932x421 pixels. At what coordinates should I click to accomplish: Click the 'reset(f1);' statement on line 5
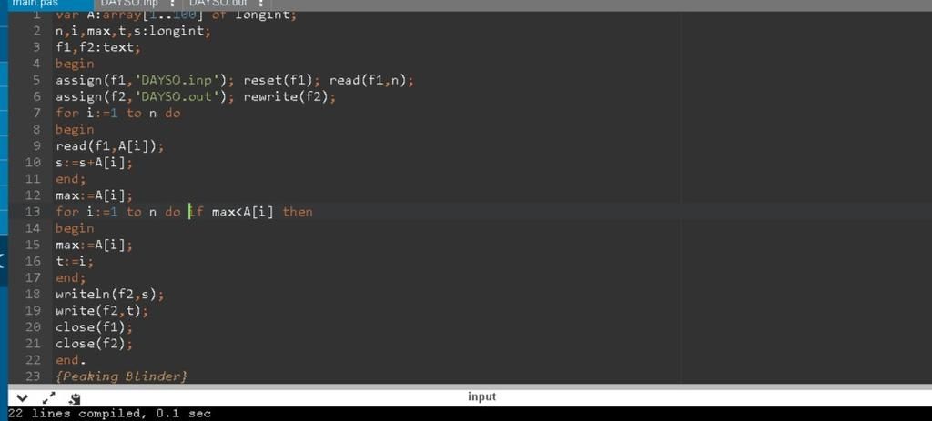pyautogui.click(x=282, y=80)
